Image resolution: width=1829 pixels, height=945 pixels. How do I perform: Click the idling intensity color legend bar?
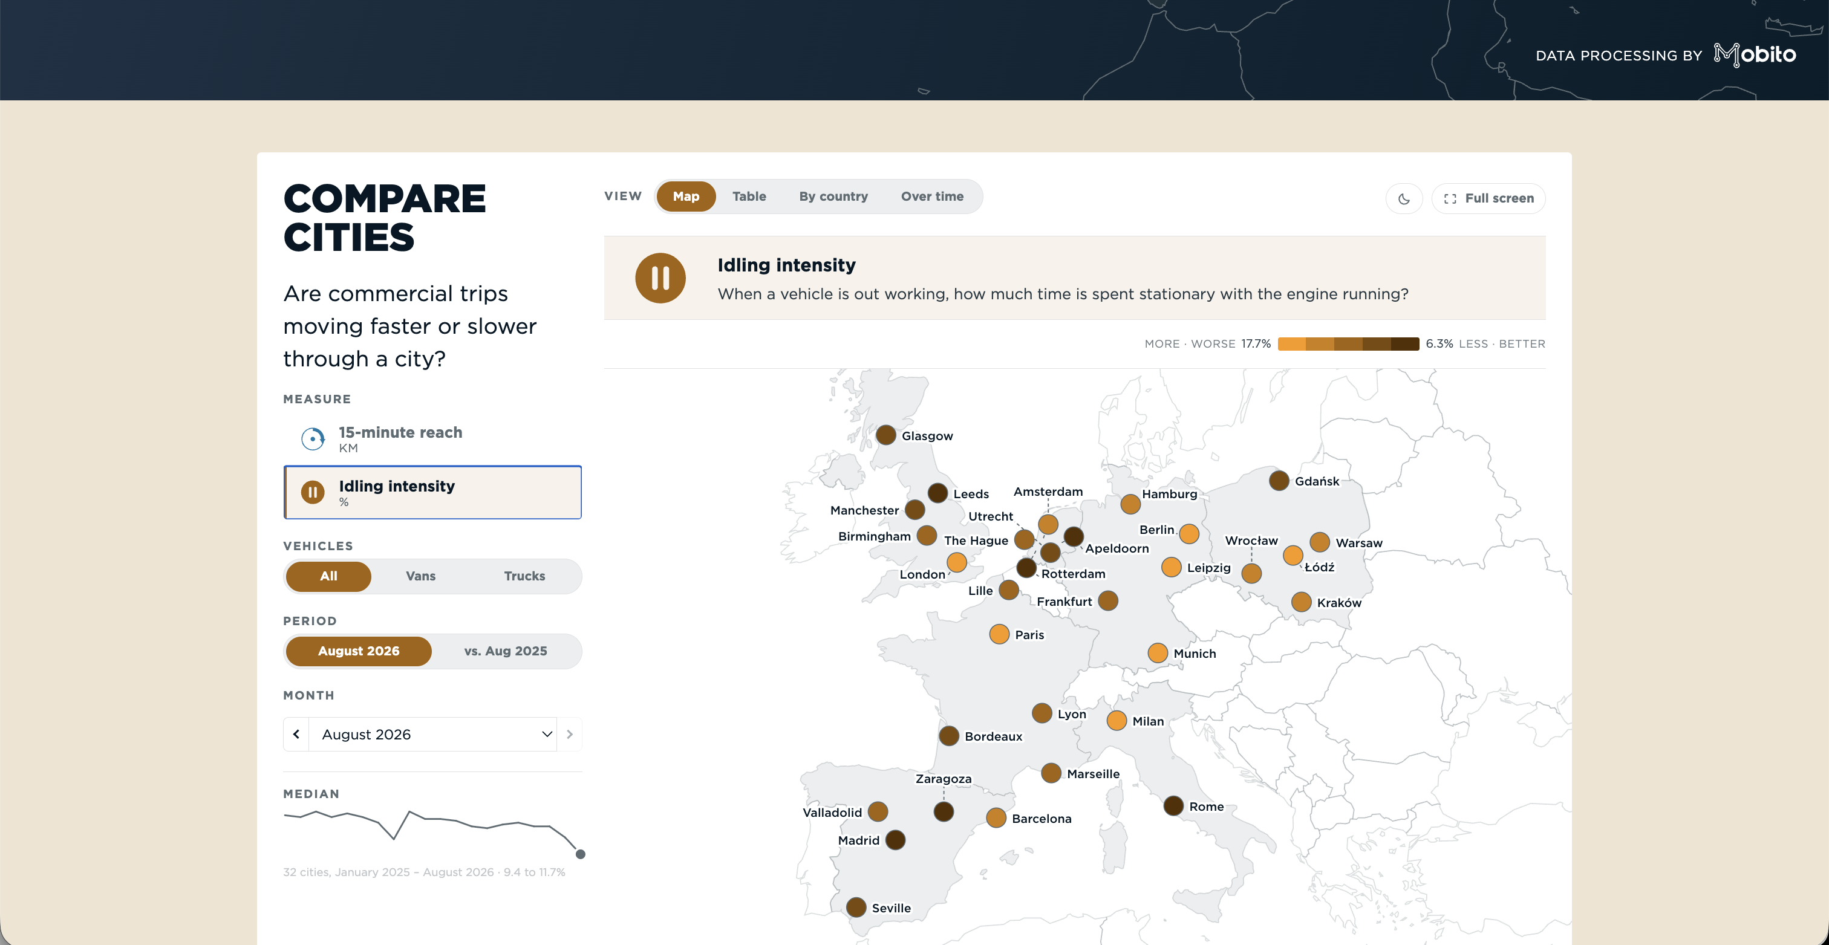[x=1348, y=343]
